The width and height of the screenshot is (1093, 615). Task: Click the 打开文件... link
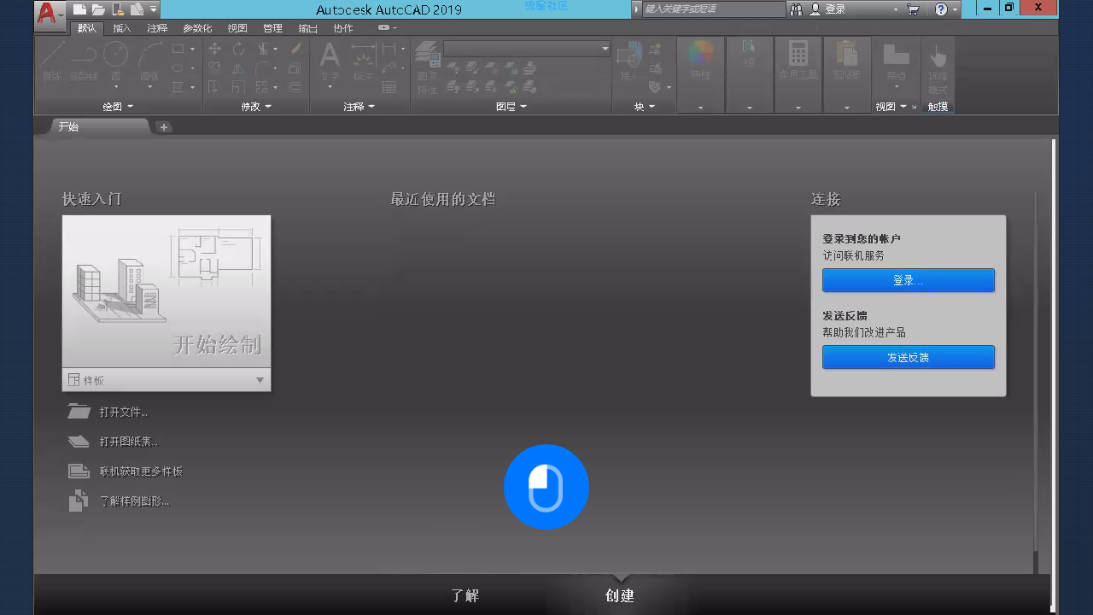124,413
